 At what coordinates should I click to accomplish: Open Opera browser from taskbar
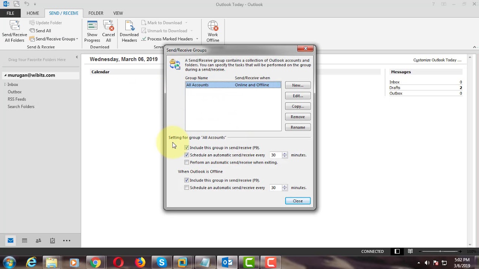(x=118, y=263)
